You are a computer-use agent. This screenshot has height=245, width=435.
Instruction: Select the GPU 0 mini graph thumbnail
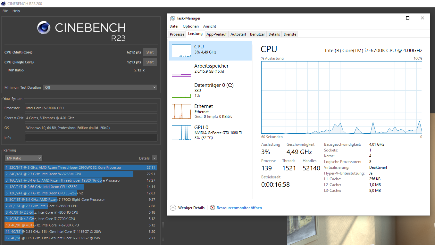(x=181, y=133)
